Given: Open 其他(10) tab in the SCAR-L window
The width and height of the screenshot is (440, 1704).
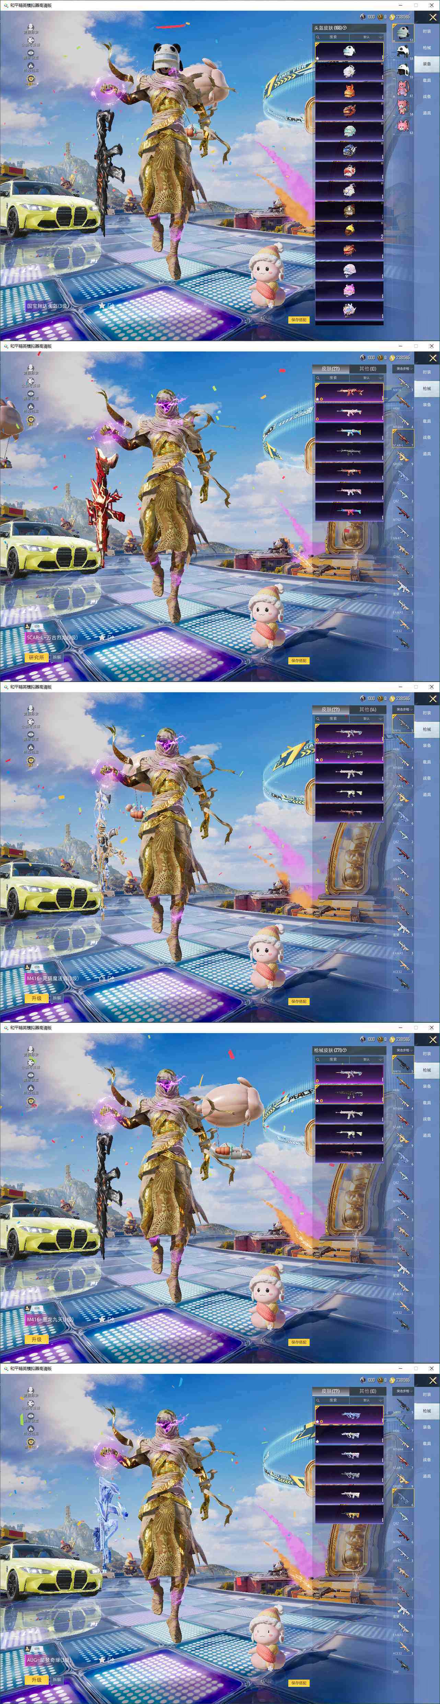Looking at the screenshot, I should (x=367, y=368).
